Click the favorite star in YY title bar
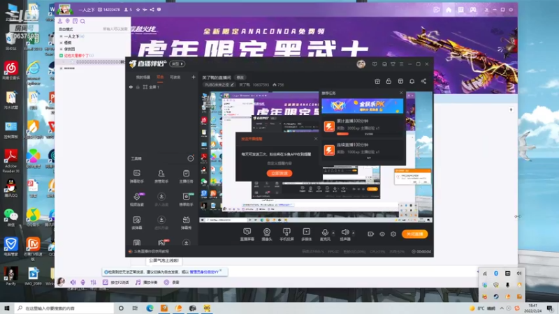 click(138, 10)
